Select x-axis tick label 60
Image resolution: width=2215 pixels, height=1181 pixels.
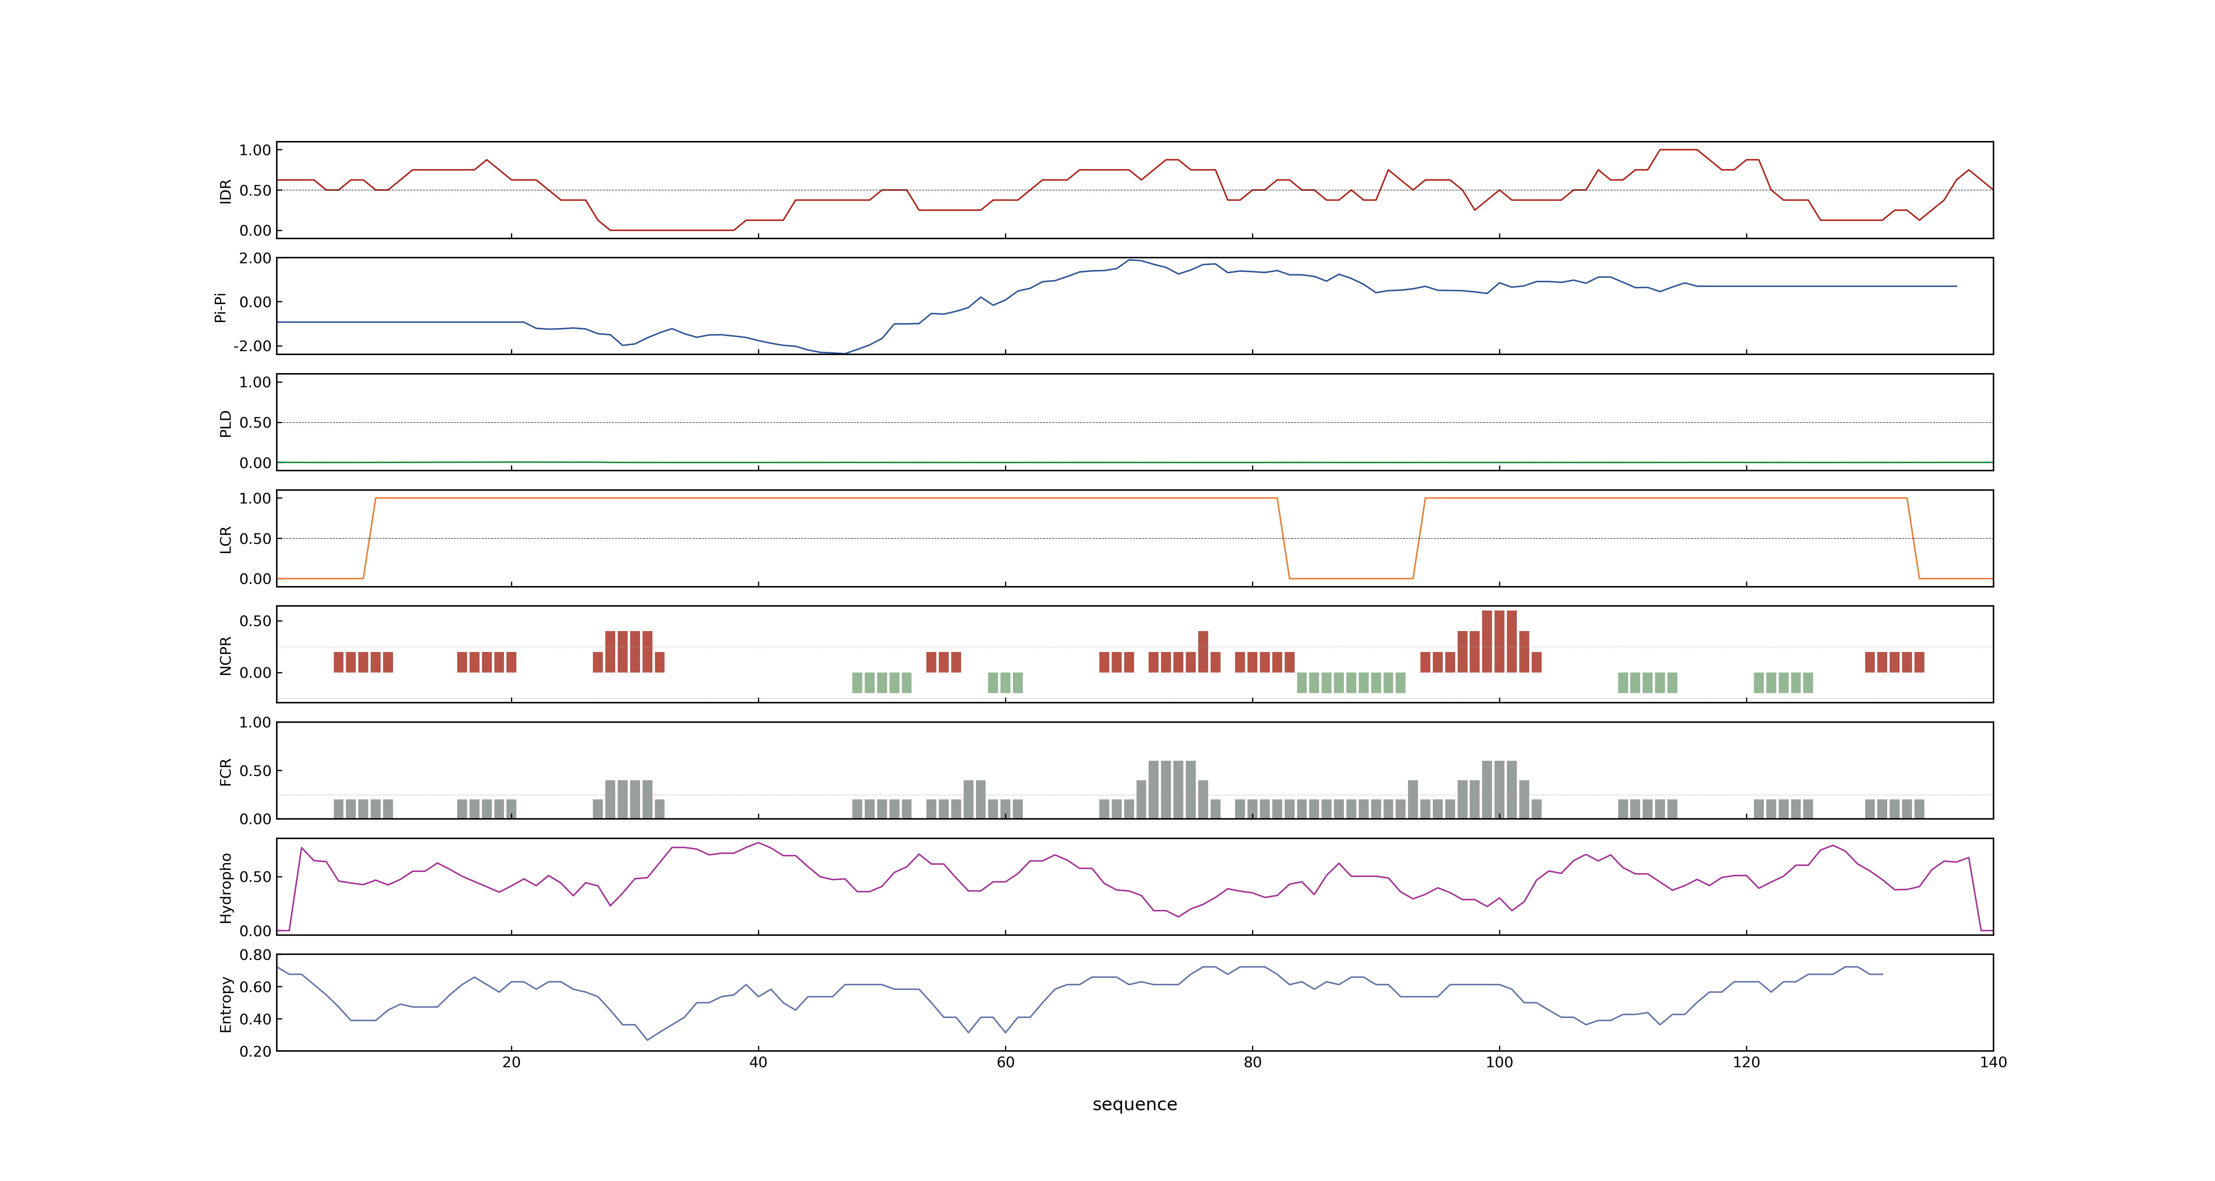1005,1062
